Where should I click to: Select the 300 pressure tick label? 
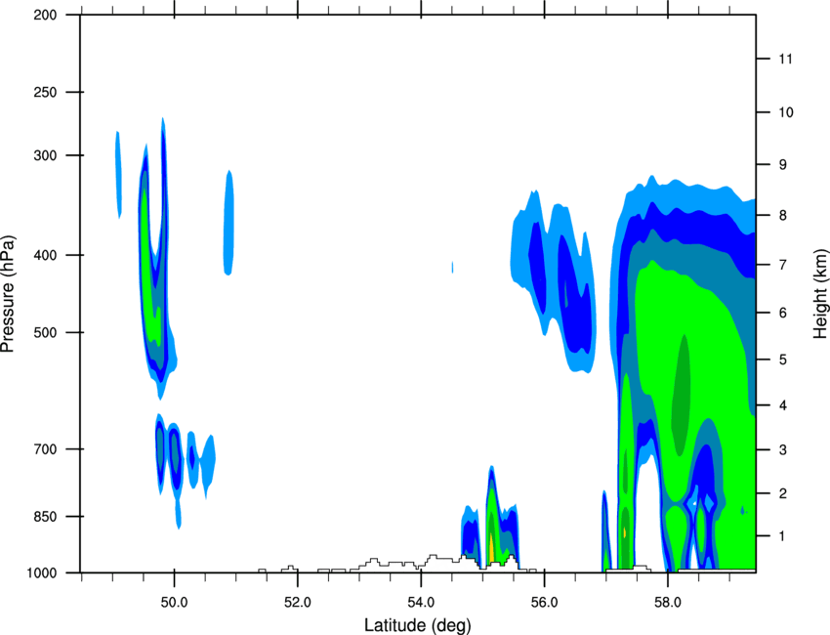(45, 155)
